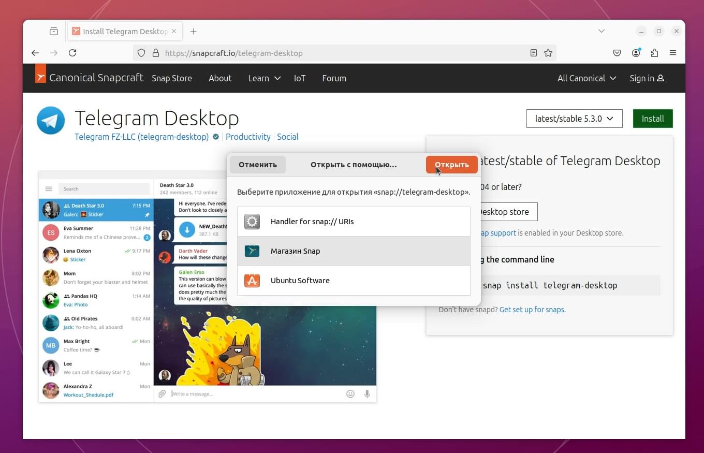
Task: Select Handler for snap:// URIs entry
Action: (354, 222)
